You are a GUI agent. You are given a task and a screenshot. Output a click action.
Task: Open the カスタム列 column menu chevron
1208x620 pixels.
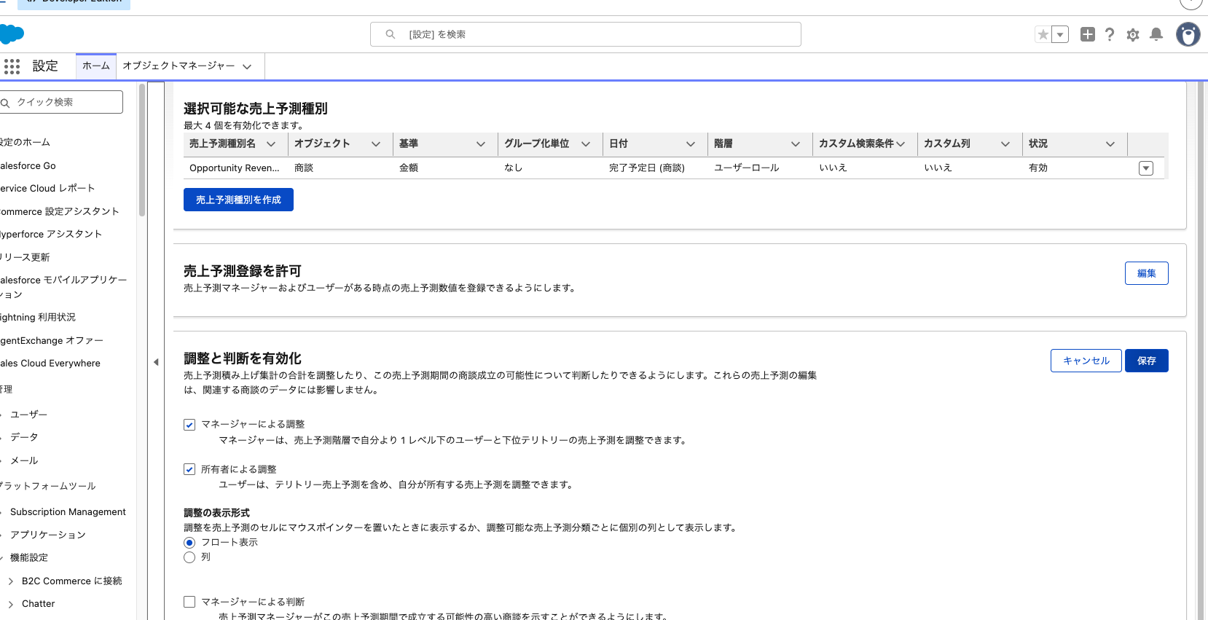(1005, 144)
